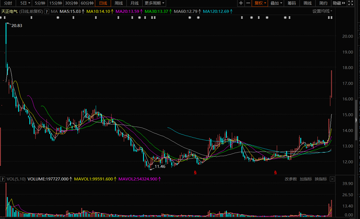Image resolution: width=360 pixels, height=219 pixels.
Task: Open the help question mark beside 天正电气
Action: 47,11
